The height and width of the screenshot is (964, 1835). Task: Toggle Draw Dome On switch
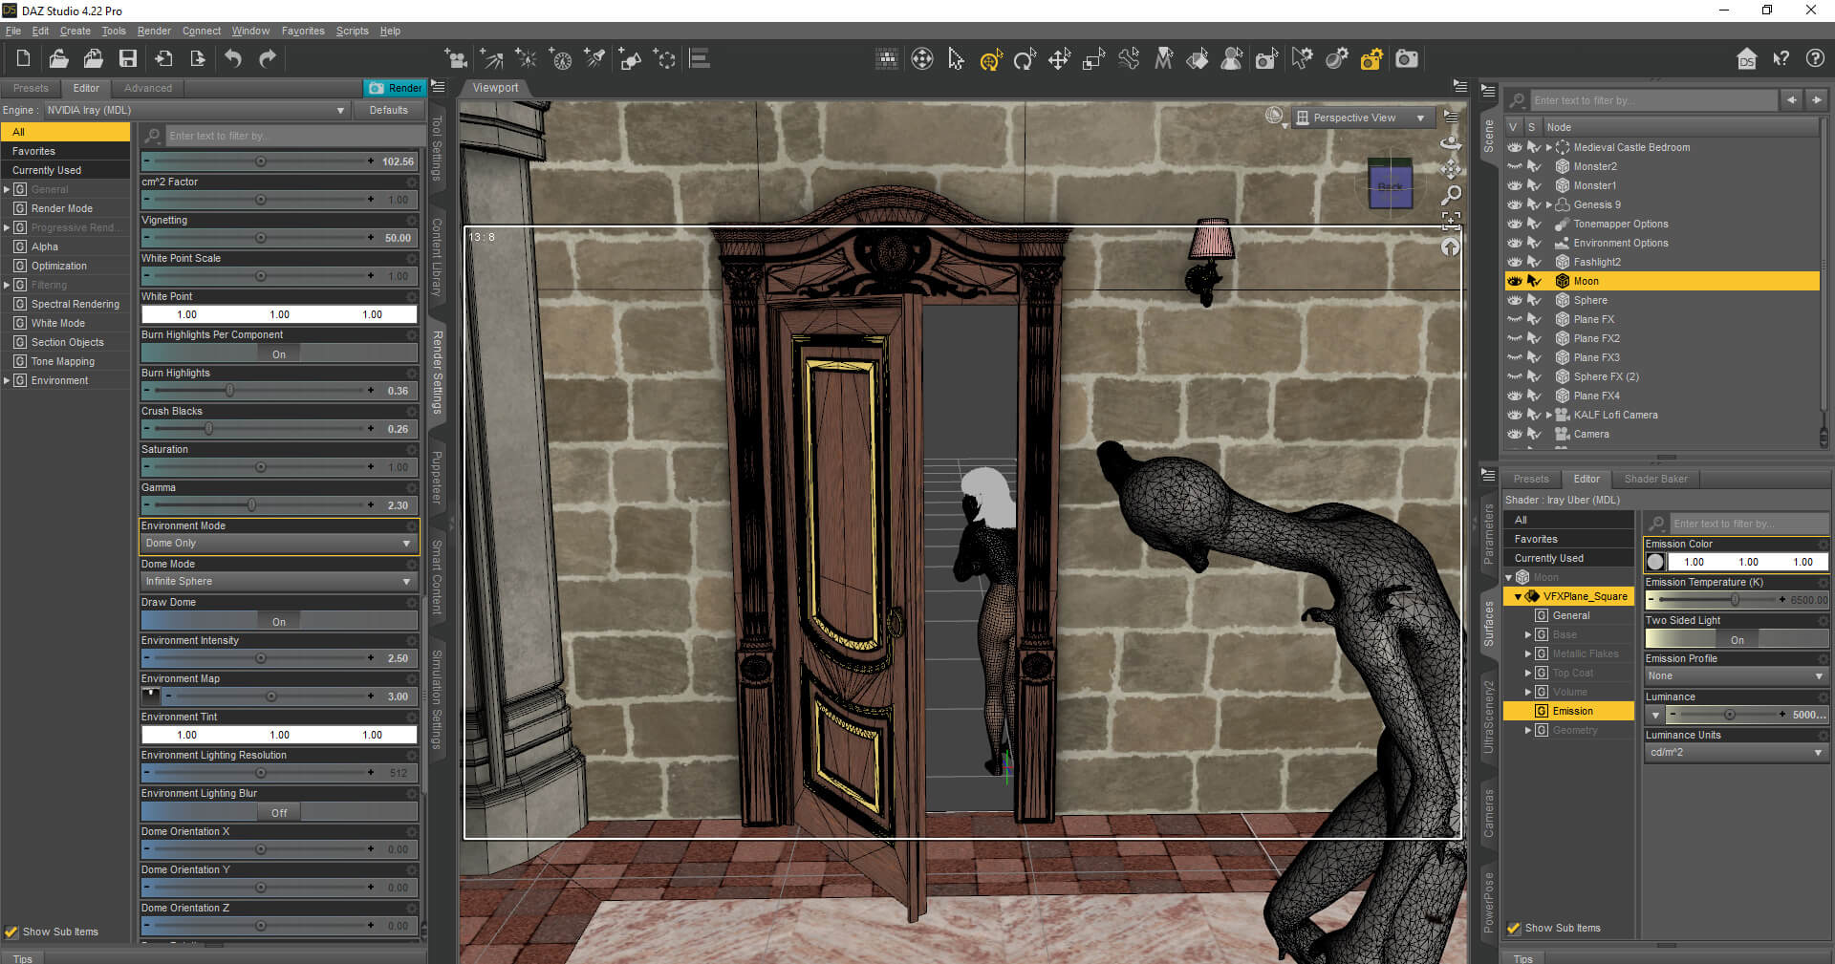coord(279,622)
